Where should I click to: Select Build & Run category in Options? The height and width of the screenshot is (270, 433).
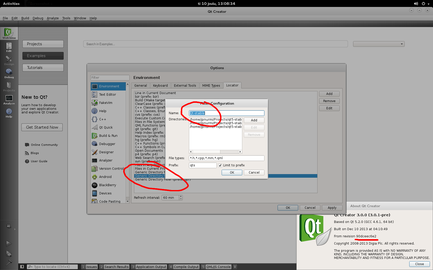coord(108,136)
